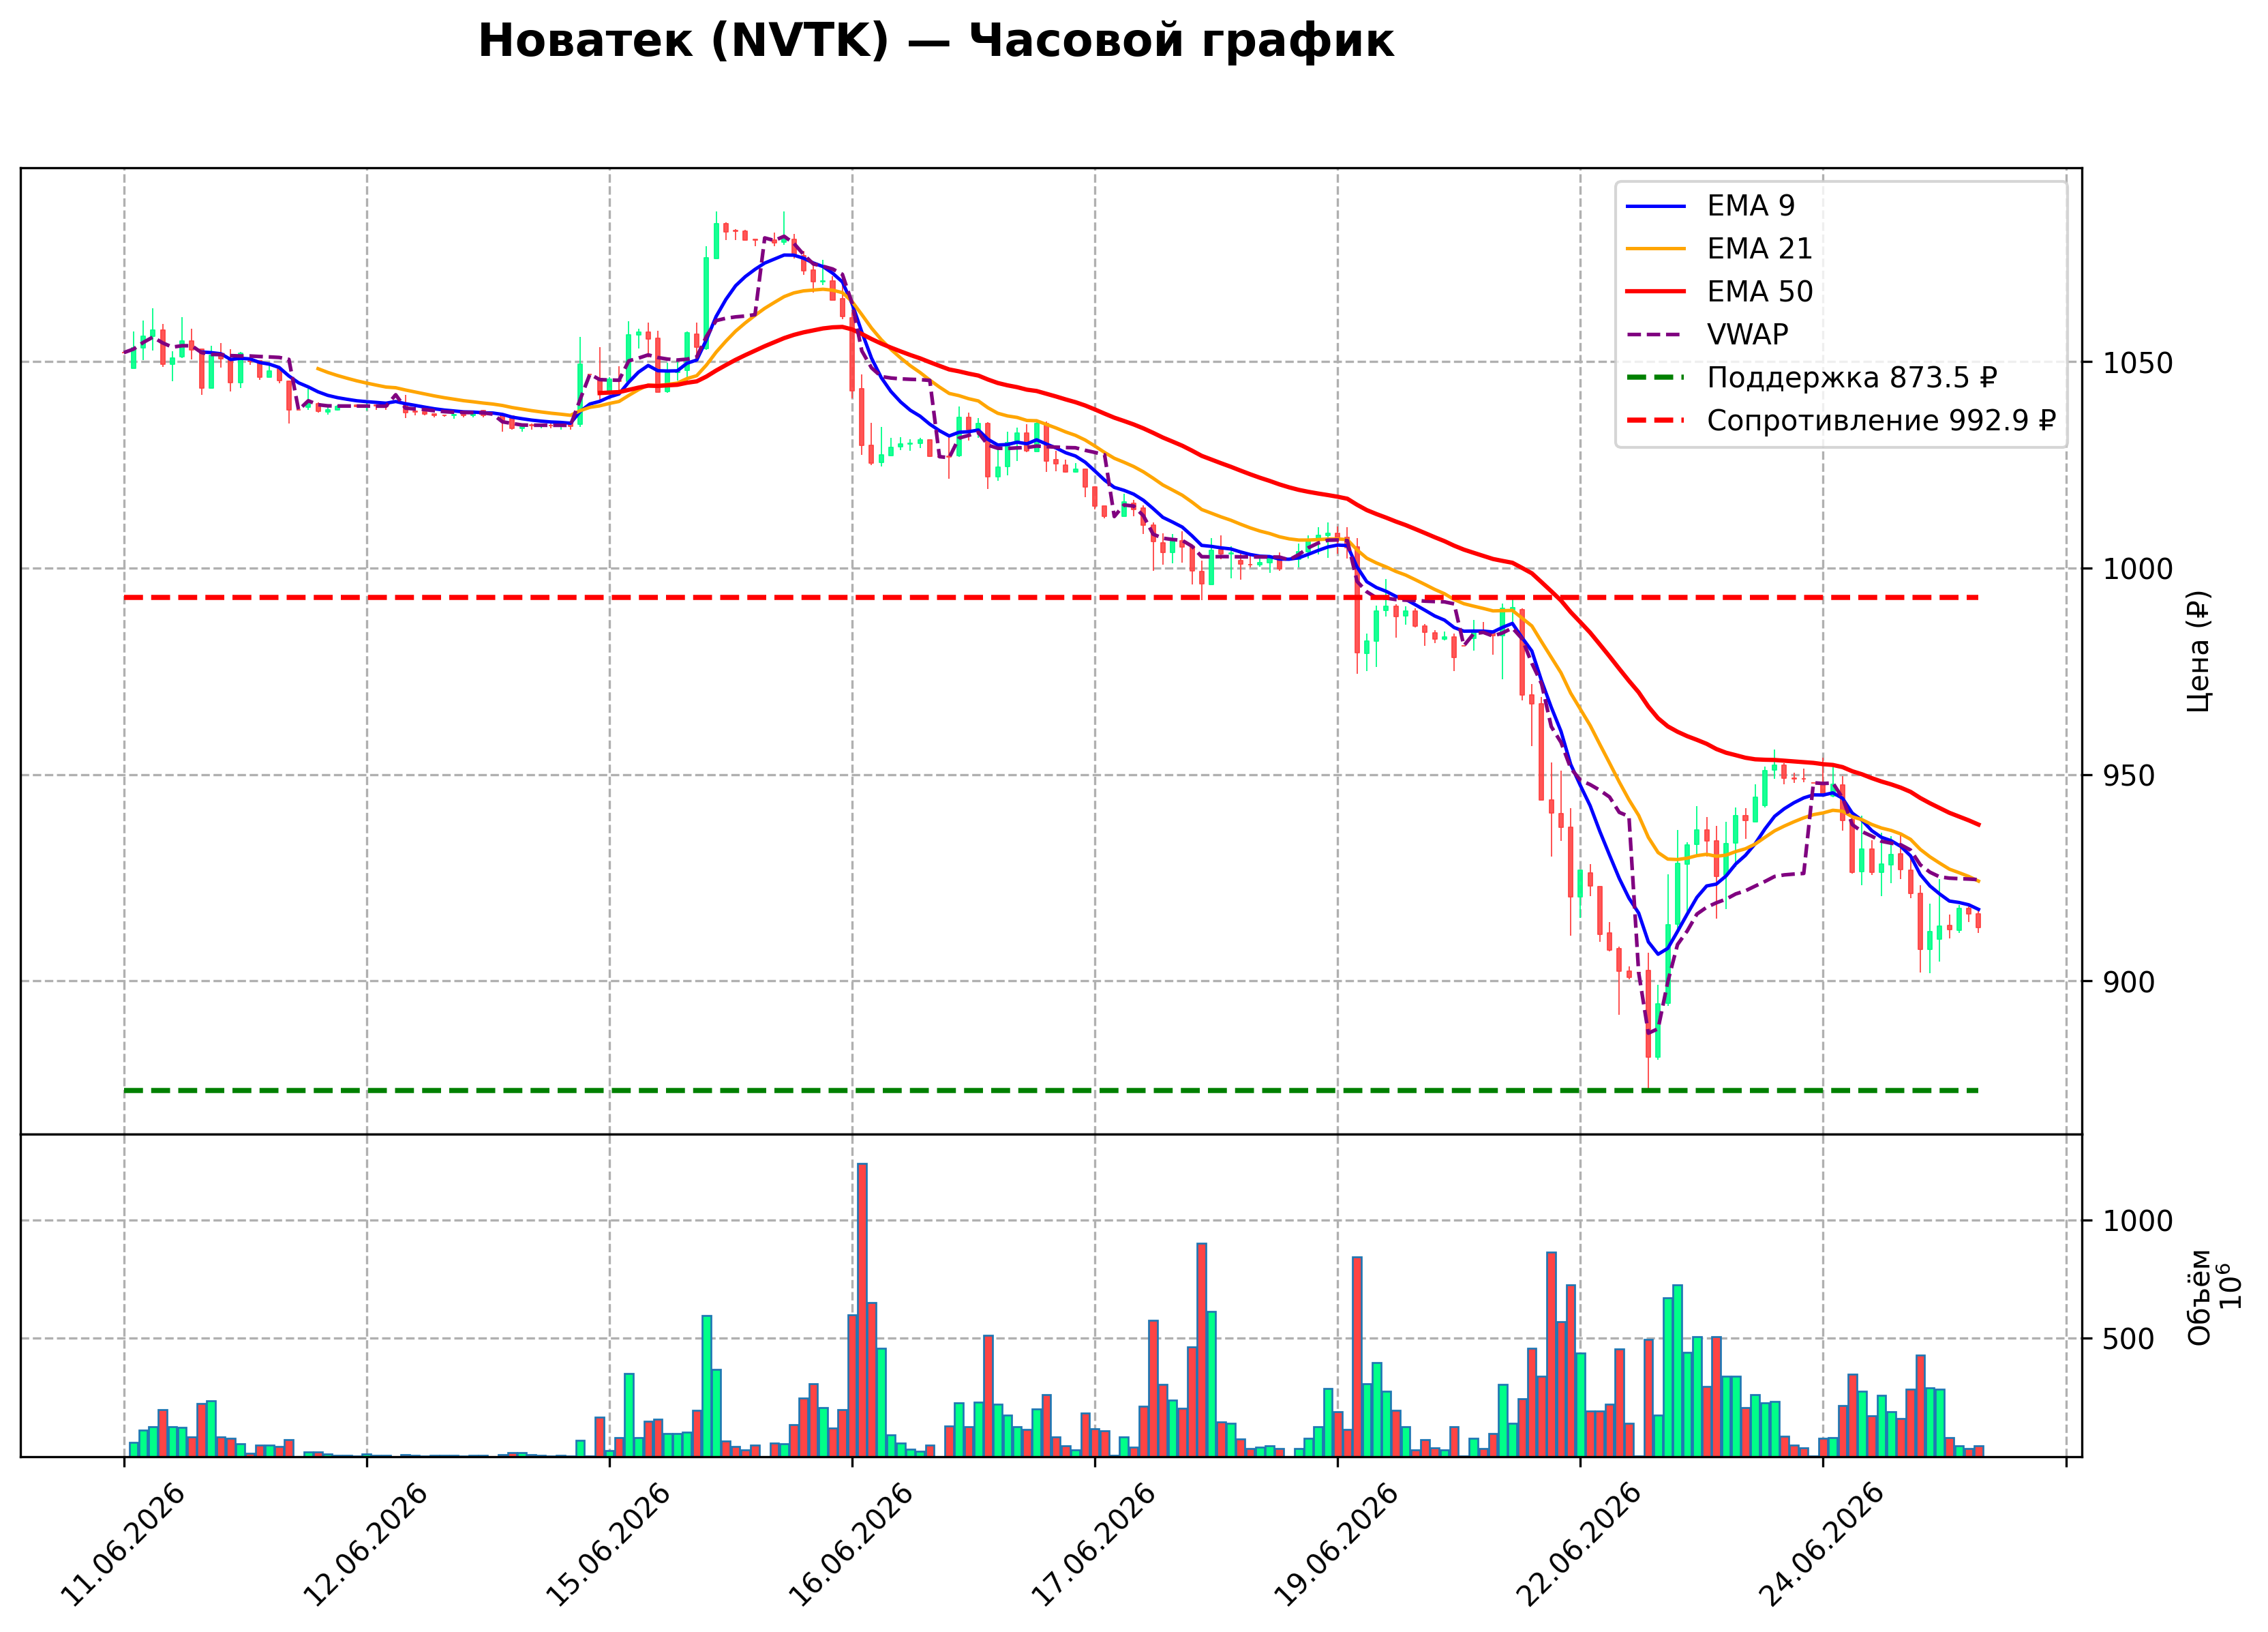
Task: Click the 11.06.2026 date axis label
Action: click(x=124, y=1547)
